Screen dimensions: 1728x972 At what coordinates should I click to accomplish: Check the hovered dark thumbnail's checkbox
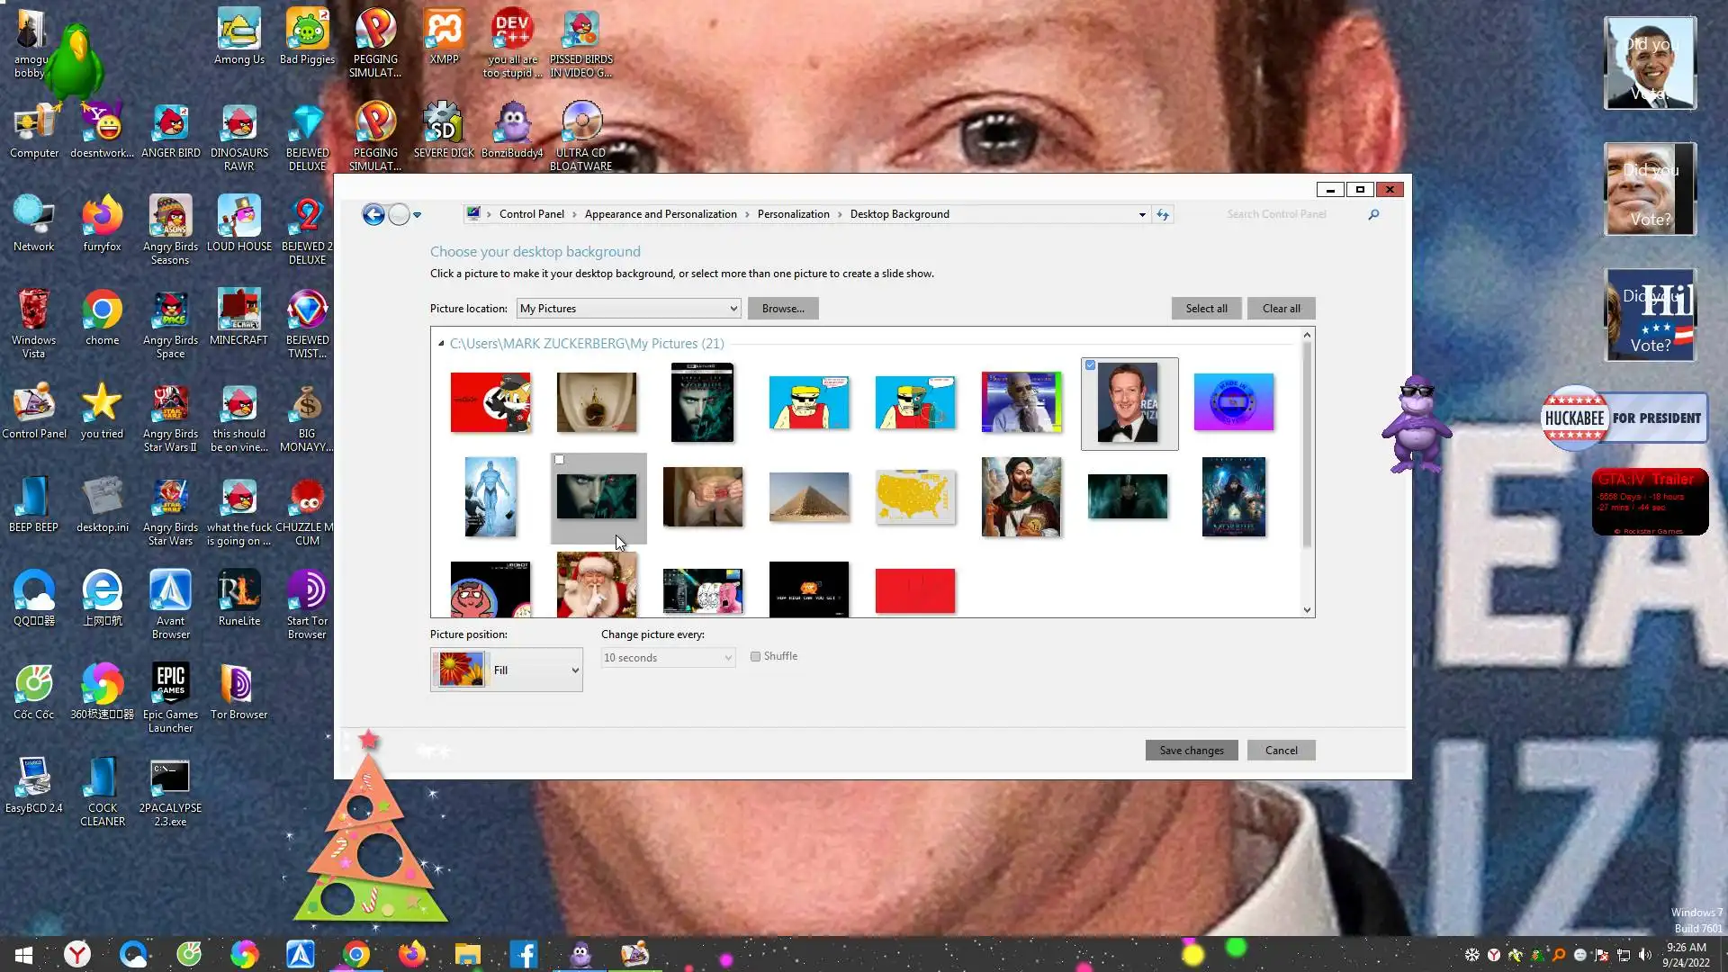coord(560,460)
